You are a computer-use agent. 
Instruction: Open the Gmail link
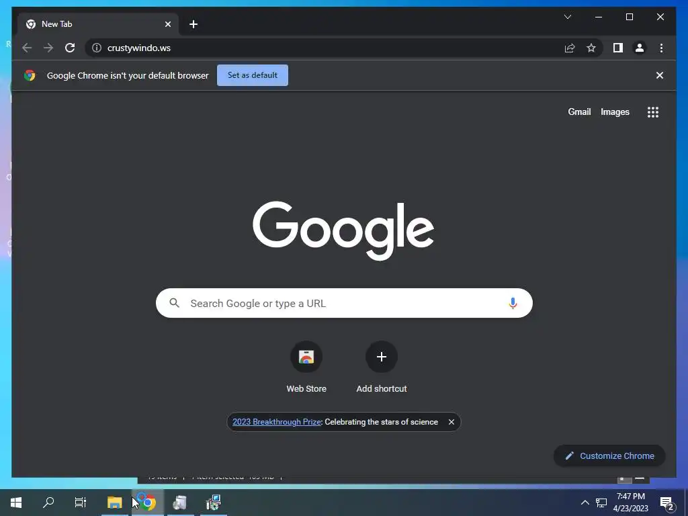point(579,112)
